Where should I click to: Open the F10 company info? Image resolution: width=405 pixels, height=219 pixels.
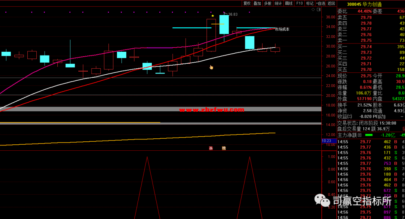[299, 3]
